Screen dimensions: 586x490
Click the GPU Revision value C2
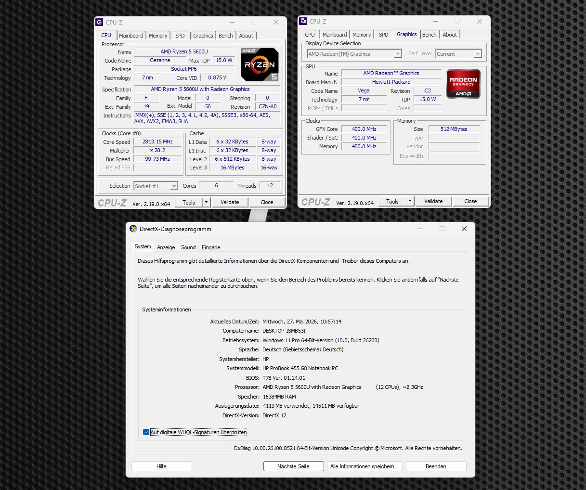pyautogui.click(x=428, y=90)
